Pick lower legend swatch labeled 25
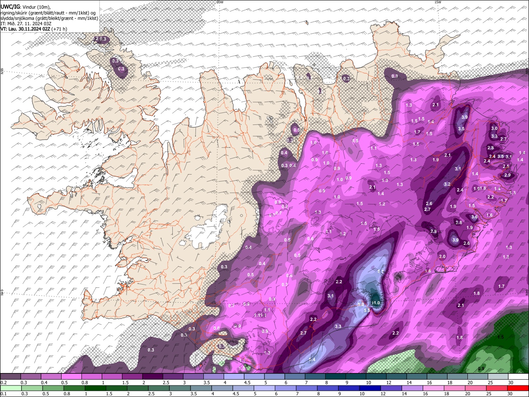 tap(497, 388)
